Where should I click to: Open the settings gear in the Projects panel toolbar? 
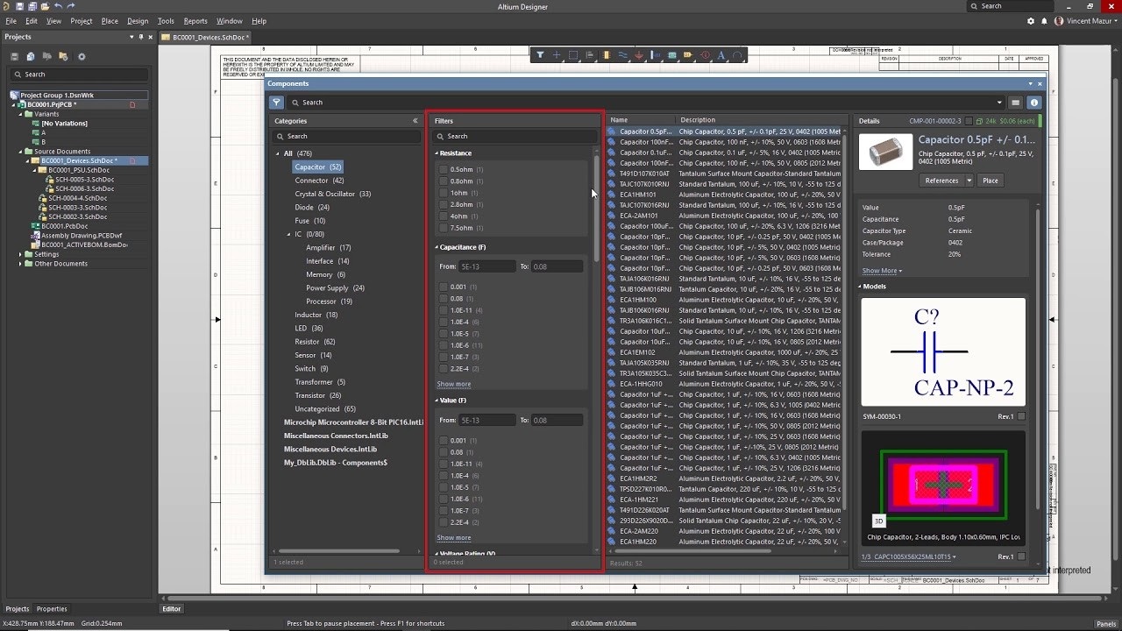coord(82,56)
